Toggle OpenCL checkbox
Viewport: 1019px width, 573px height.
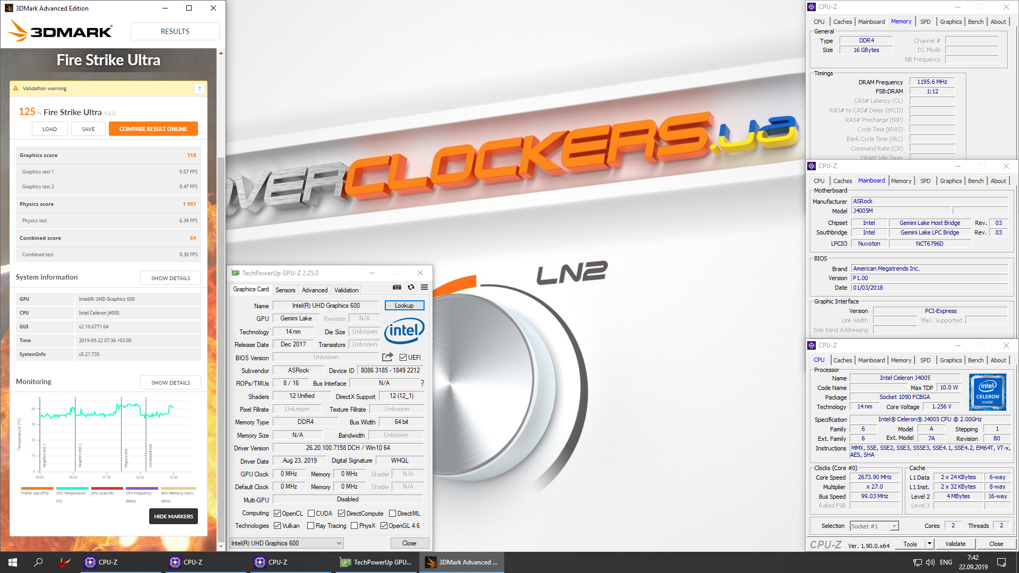[277, 514]
